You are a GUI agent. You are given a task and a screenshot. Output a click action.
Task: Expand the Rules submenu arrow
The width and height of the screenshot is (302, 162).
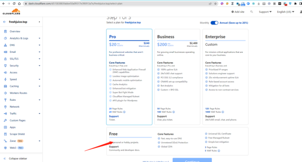click(40, 100)
